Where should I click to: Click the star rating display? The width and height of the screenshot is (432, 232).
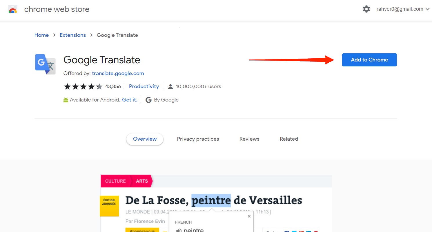pyautogui.click(x=83, y=86)
